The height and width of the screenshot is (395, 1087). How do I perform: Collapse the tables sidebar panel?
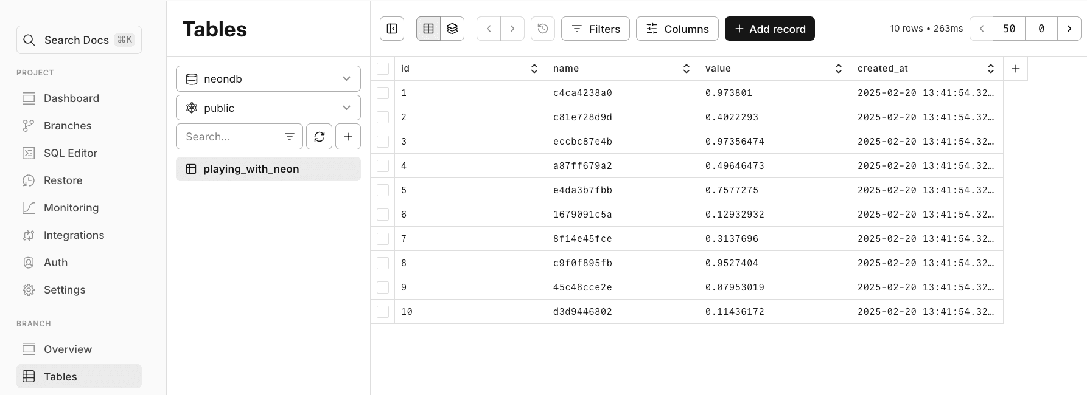[x=392, y=29]
